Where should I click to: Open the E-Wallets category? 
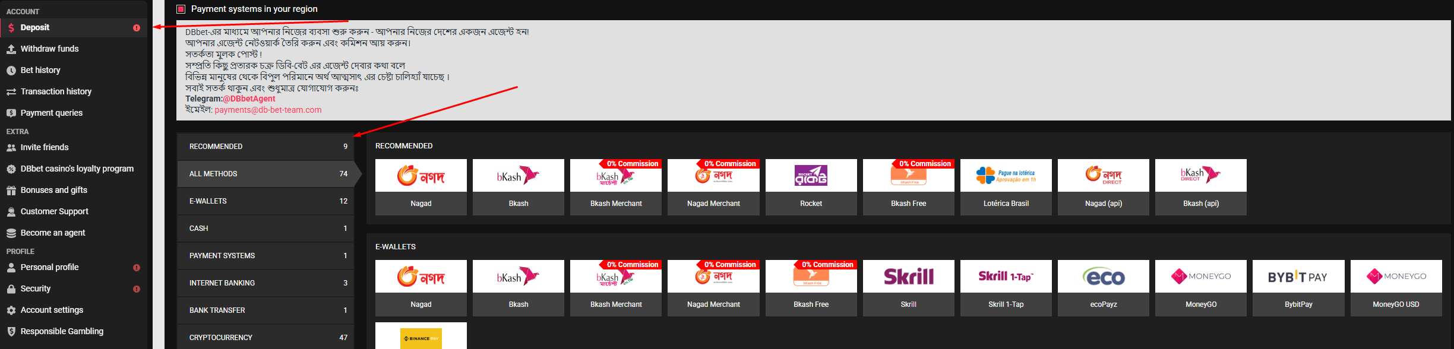pyautogui.click(x=265, y=201)
